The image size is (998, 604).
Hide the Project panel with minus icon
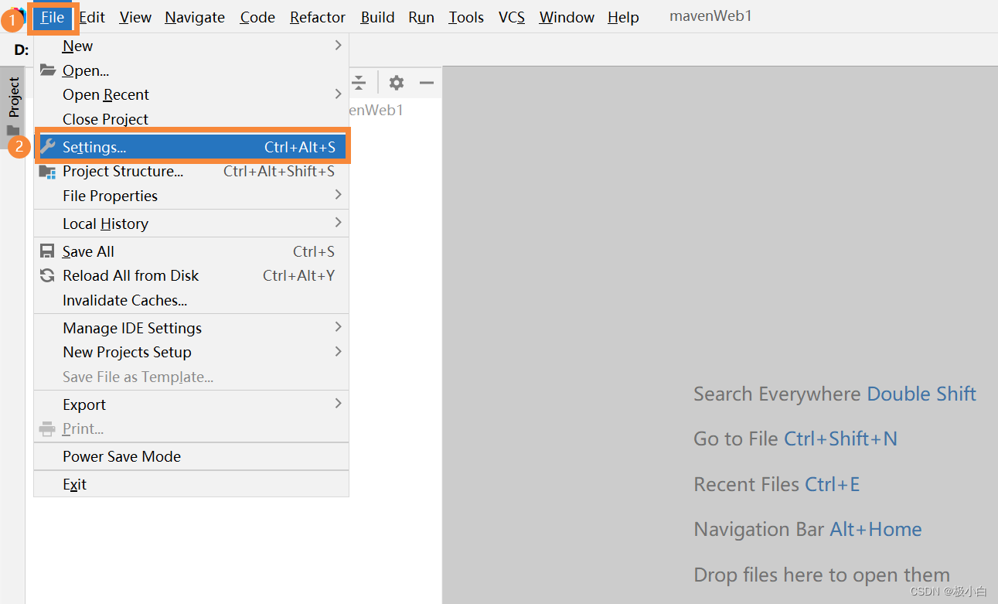click(427, 82)
